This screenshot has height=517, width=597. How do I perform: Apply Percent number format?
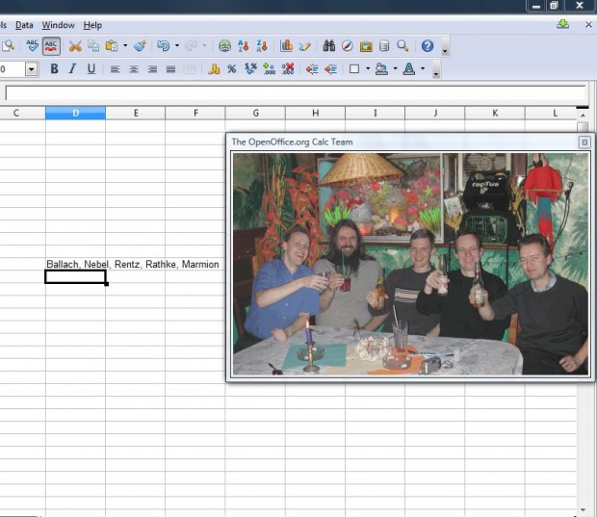point(231,69)
